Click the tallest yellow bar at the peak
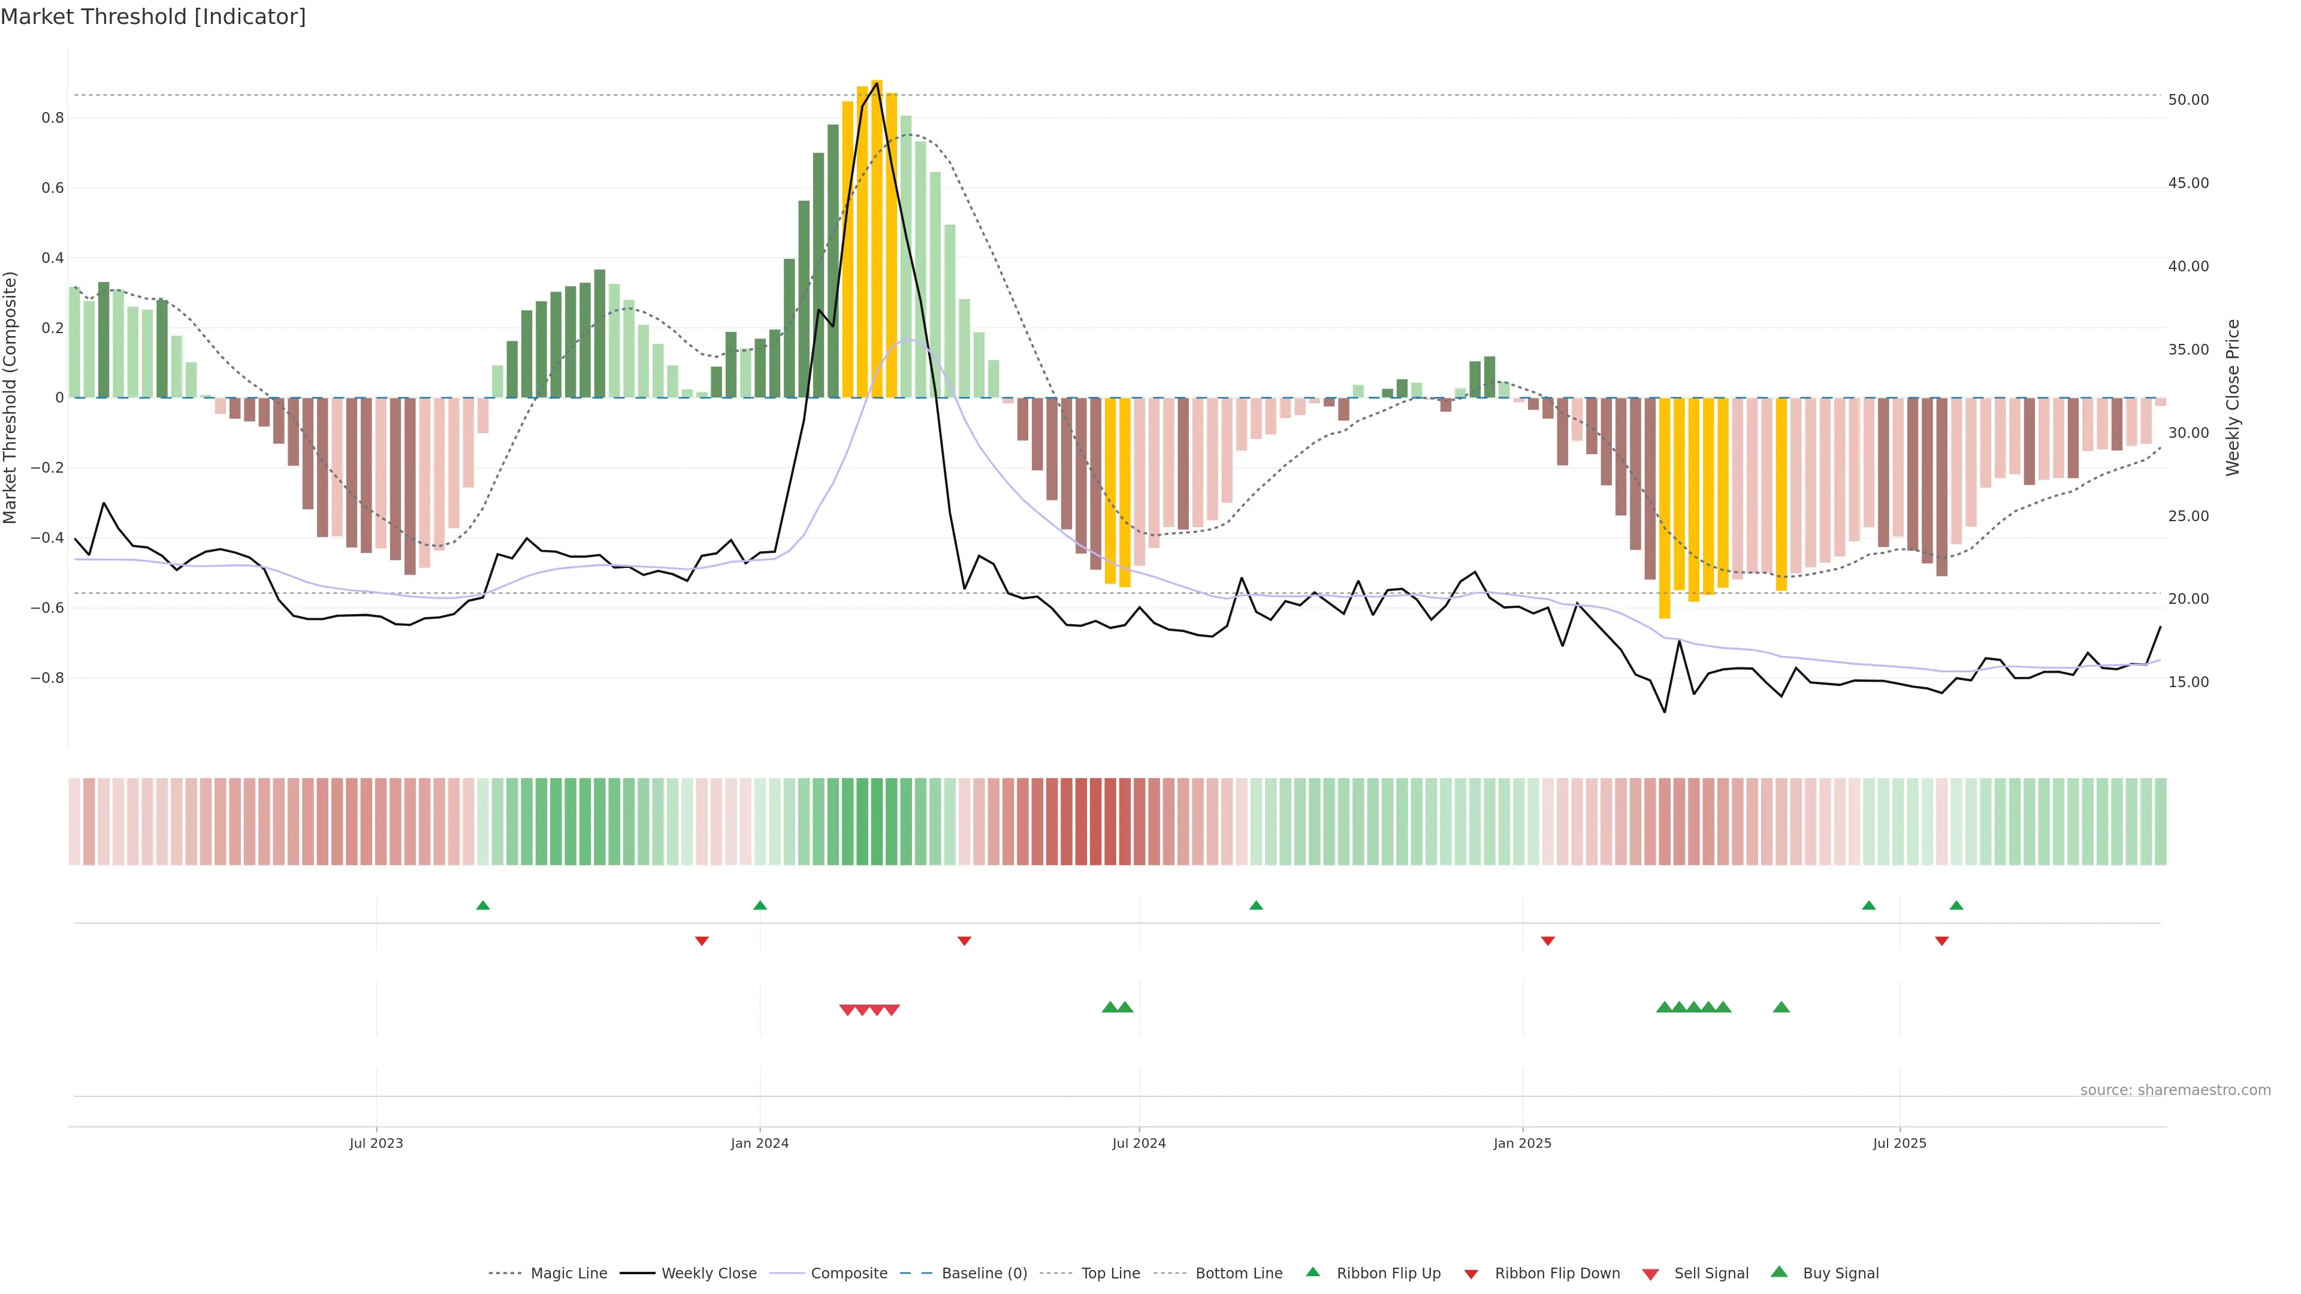This screenshot has height=1294, width=2301. (877, 240)
